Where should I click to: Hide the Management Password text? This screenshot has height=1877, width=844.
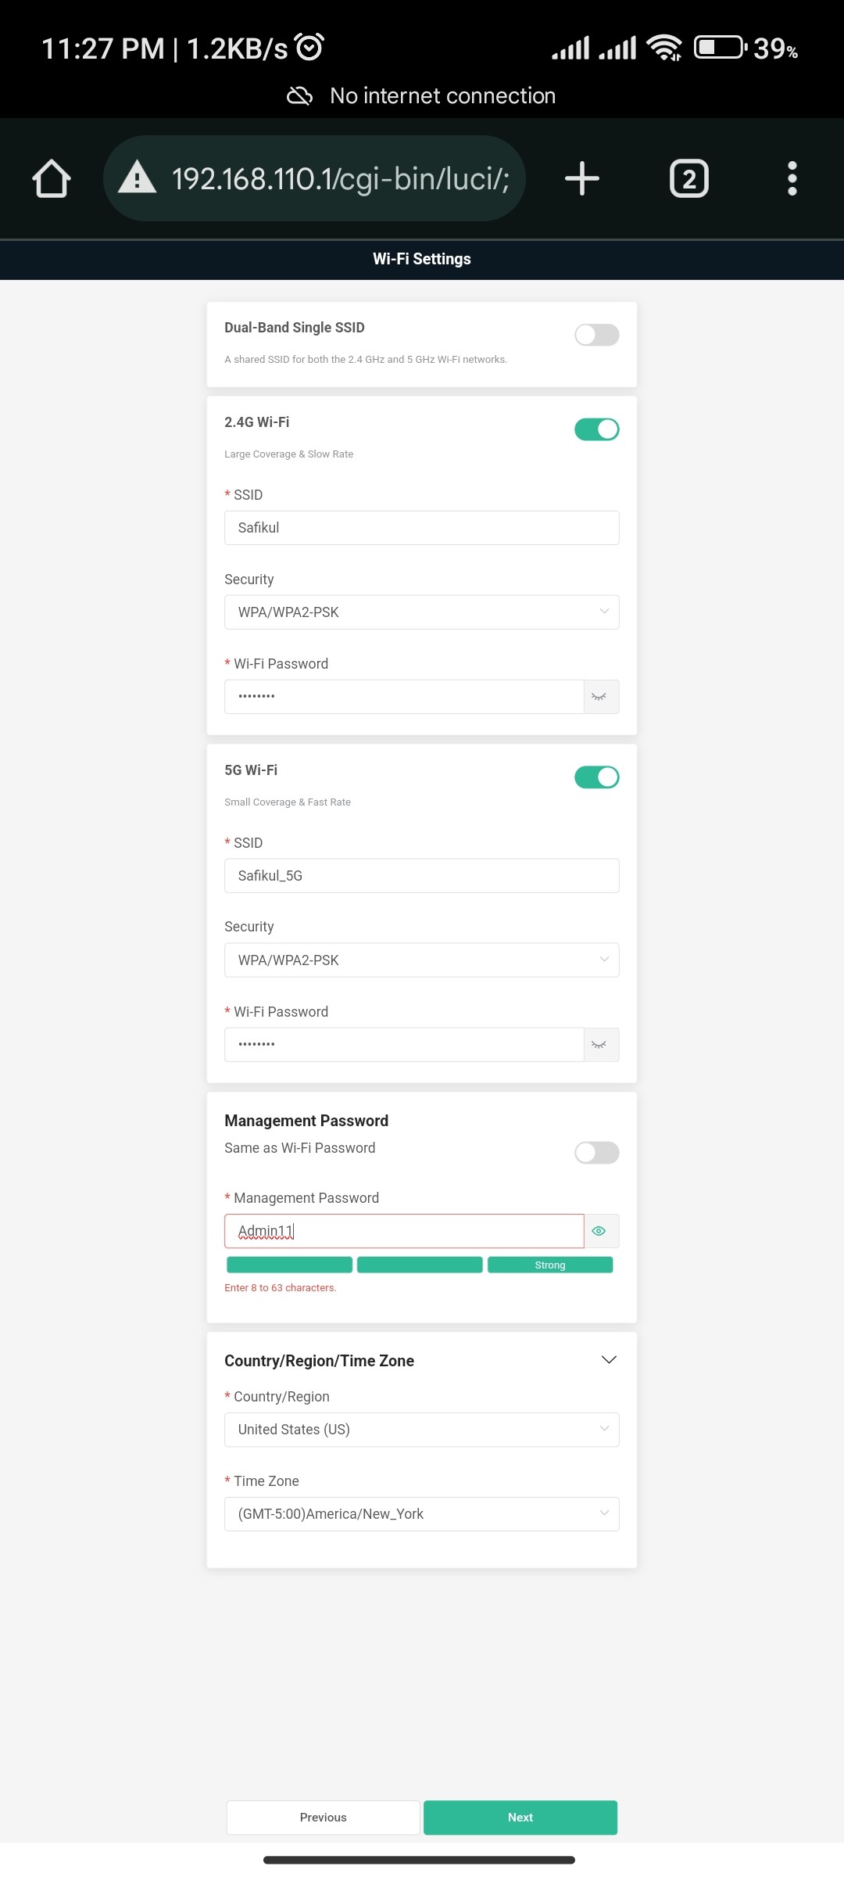click(599, 1231)
